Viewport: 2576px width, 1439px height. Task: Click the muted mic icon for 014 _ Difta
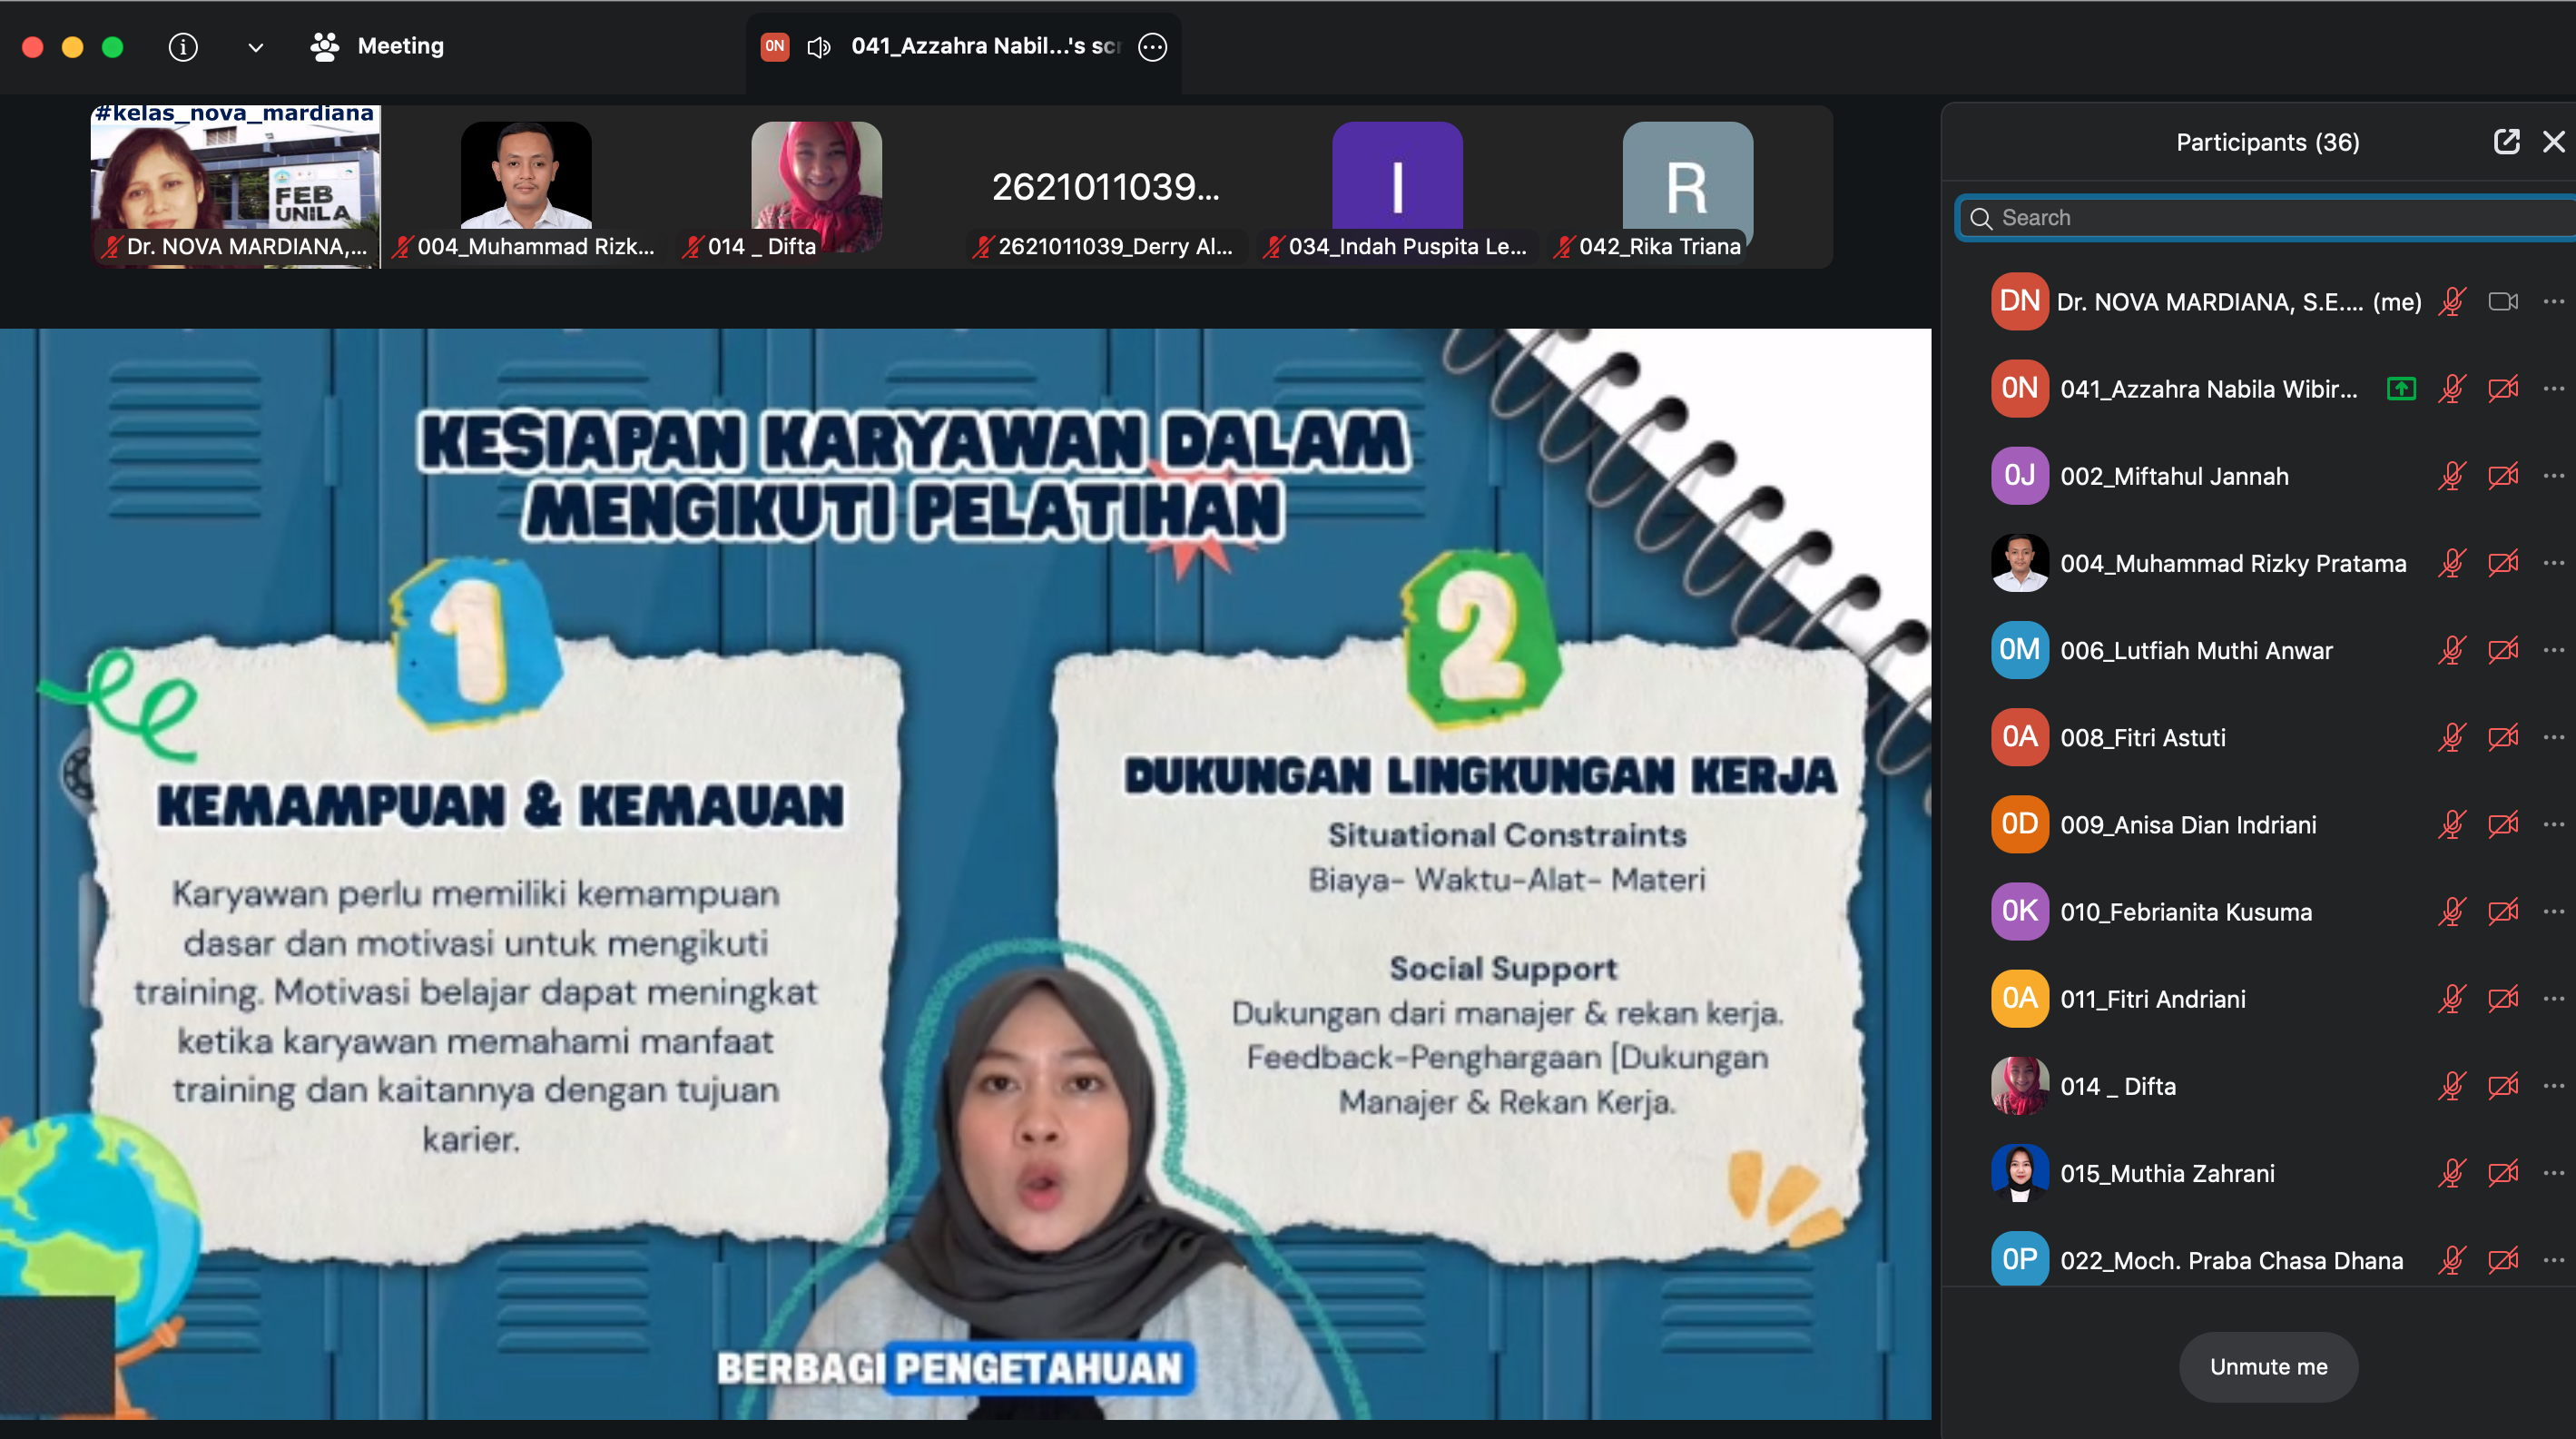(2452, 1086)
